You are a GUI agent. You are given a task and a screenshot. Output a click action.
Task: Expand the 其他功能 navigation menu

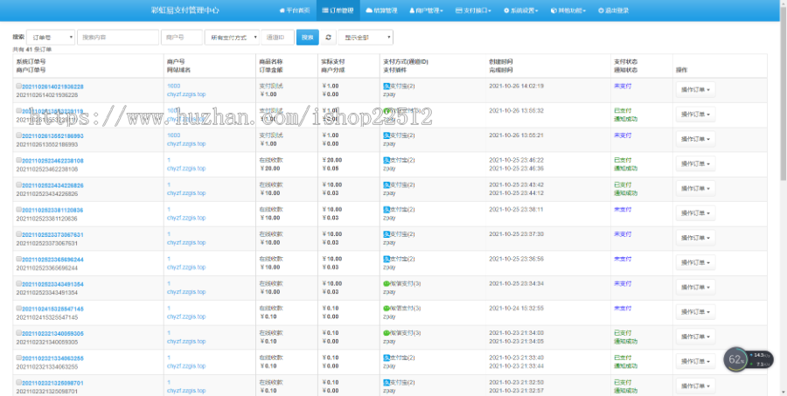(568, 10)
